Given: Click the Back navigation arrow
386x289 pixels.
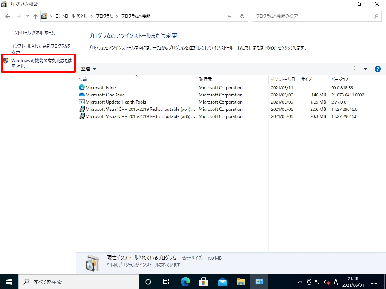Looking at the screenshot, I should point(8,16).
